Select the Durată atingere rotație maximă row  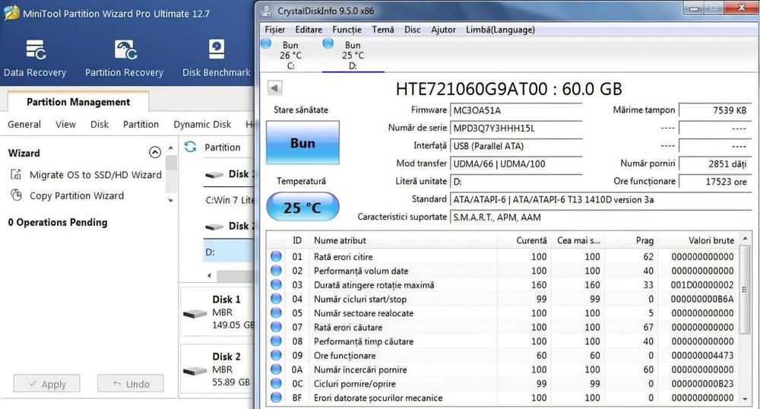(502, 285)
